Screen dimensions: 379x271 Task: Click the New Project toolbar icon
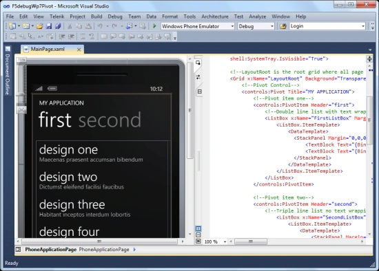[x=12, y=26]
